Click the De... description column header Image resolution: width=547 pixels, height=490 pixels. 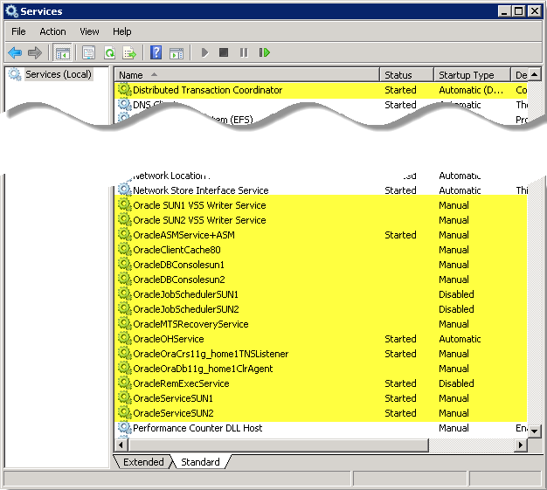[520, 75]
